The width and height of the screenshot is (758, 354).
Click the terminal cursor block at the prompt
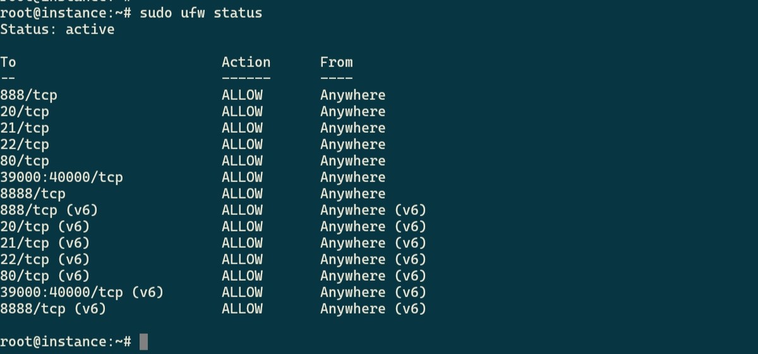[x=143, y=342]
